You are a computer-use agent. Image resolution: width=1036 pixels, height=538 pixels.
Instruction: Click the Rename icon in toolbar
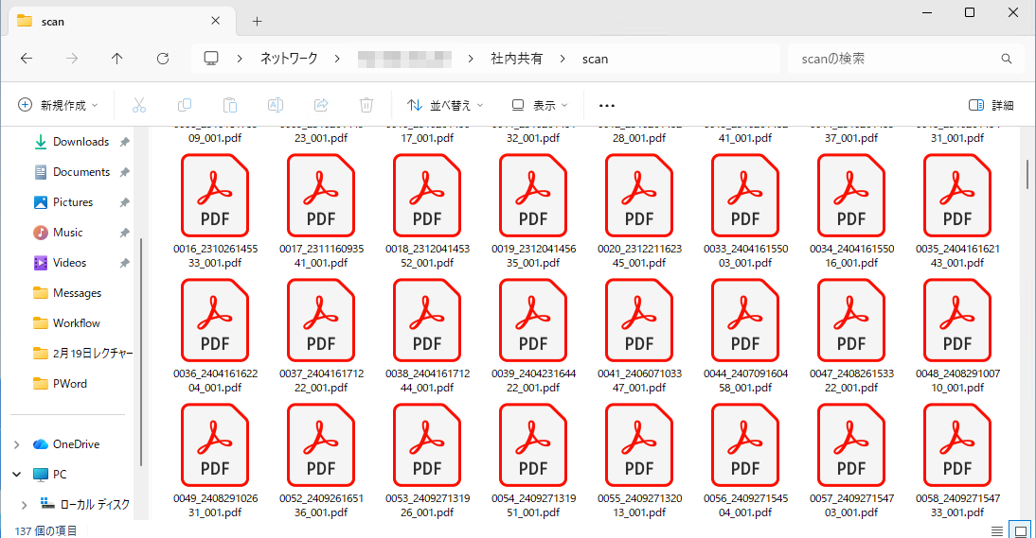pos(276,105)
